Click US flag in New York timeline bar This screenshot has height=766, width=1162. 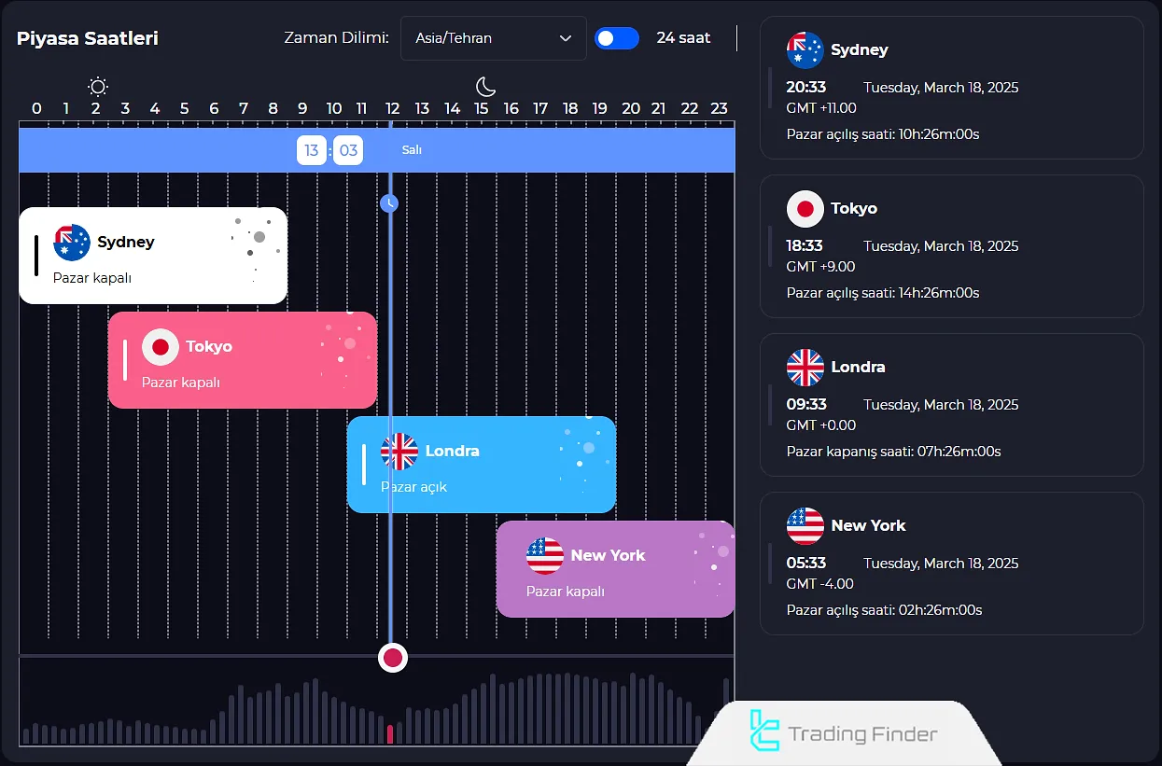point(545,556)
